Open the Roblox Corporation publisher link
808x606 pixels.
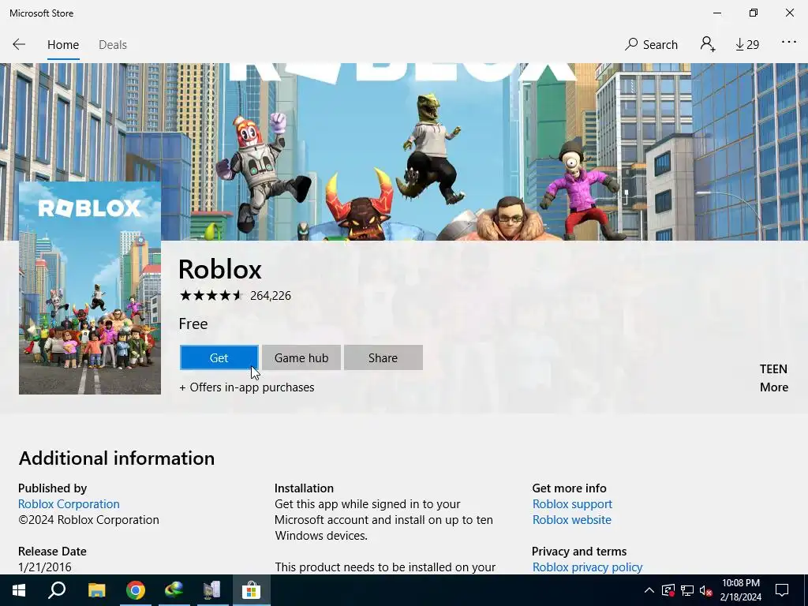(69, 504)
